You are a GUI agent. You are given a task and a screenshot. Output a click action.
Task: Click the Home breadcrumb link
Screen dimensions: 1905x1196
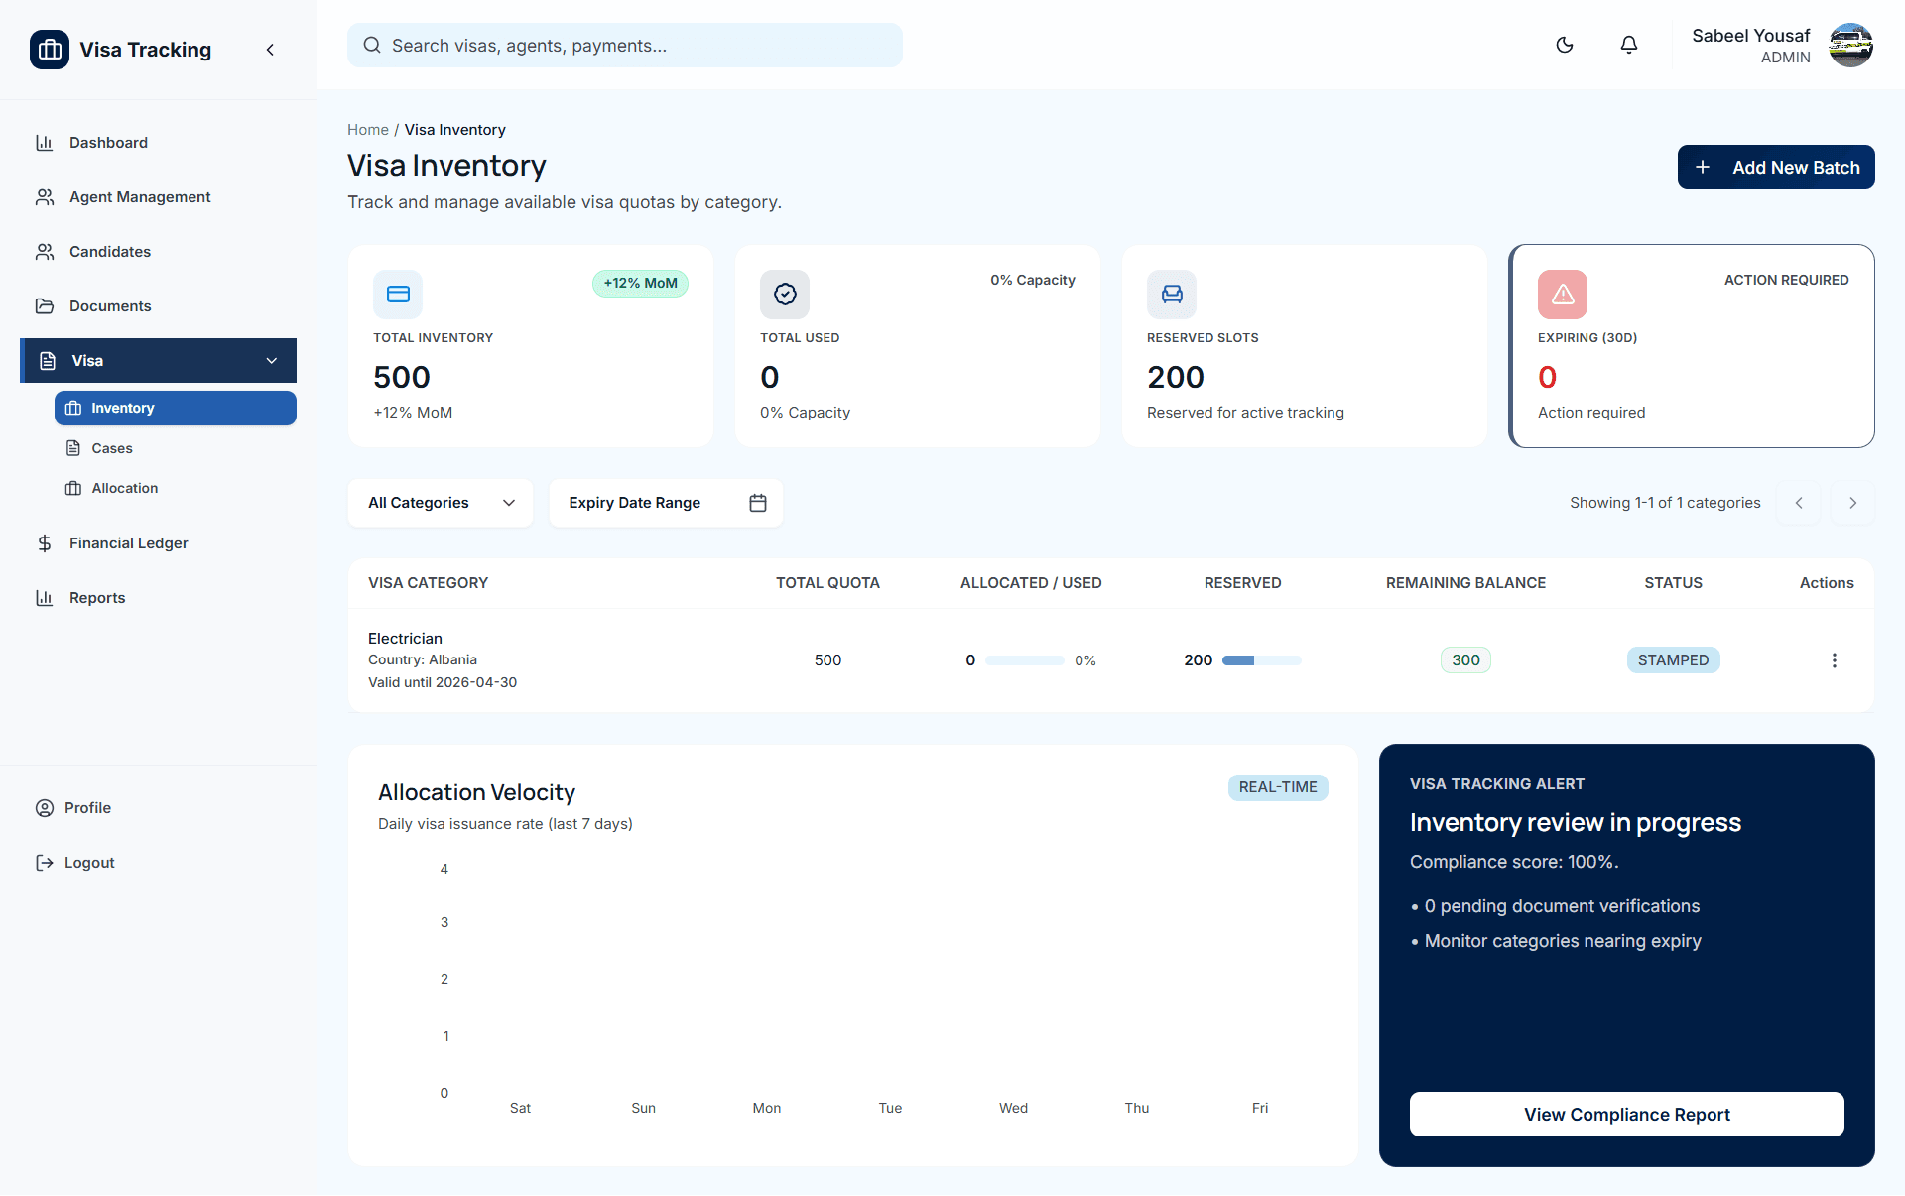click(x=368, y=130)
